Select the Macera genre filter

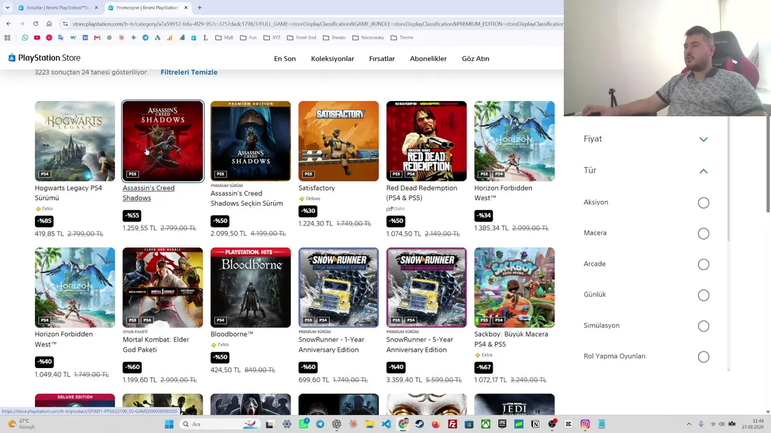(704, 233)
